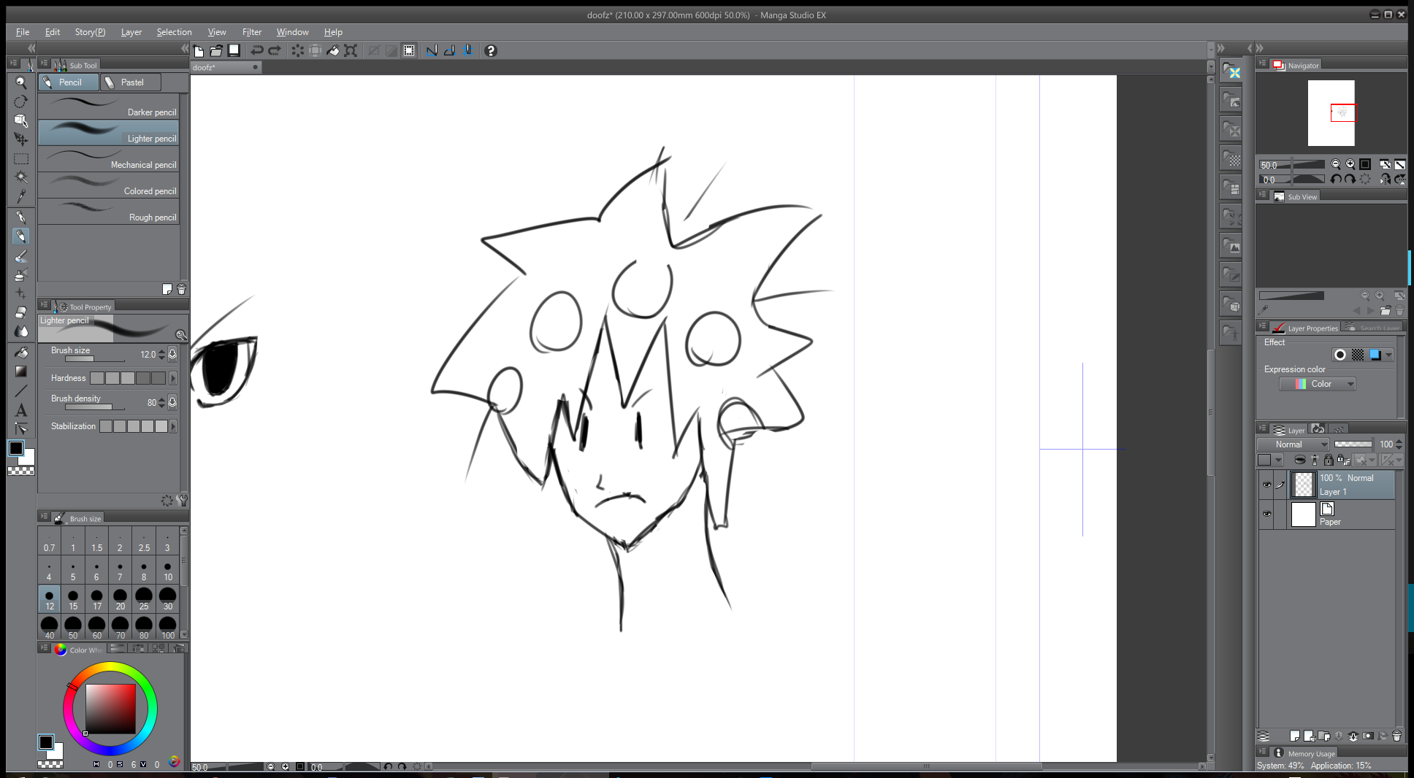Viewport: 1414px width, 778px height.
Task: Open the Edit menu
Action: (53, 32)
